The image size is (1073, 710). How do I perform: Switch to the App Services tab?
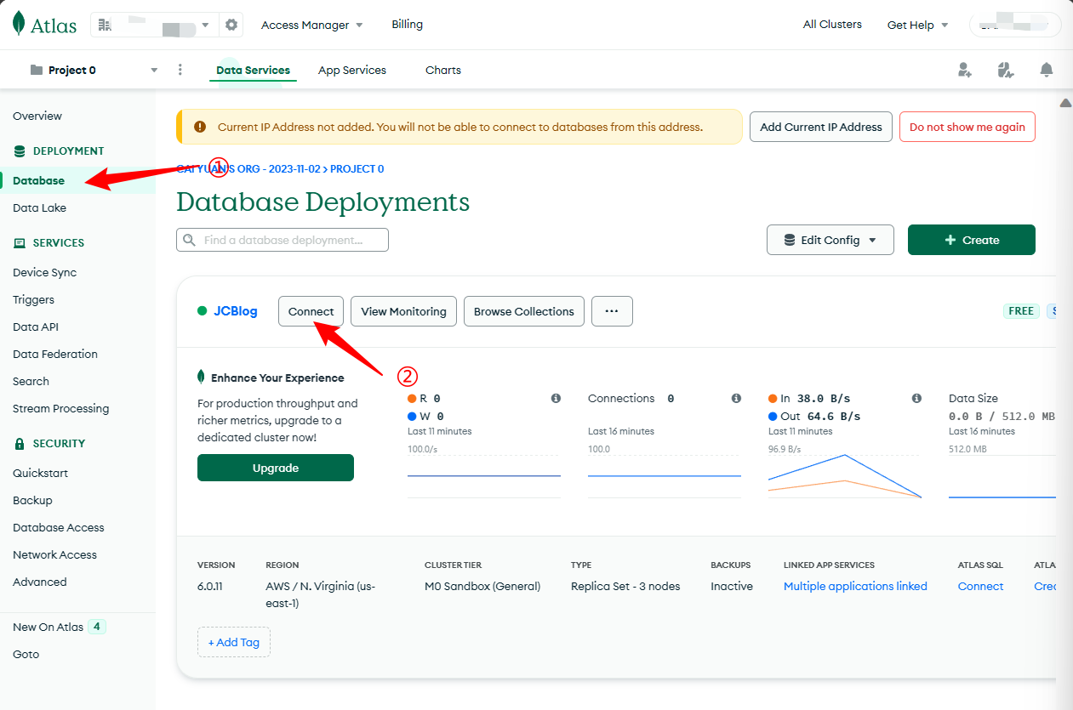point(352,70)
